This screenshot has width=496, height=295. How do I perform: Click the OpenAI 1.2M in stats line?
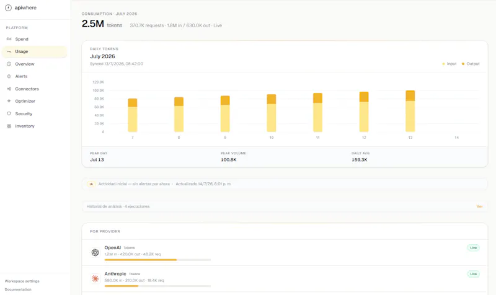tap(133, 254)
